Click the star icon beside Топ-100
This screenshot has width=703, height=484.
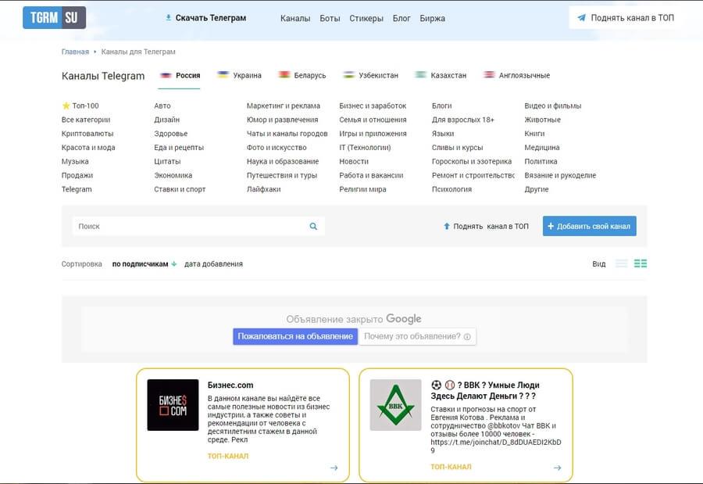pos(67,104)
